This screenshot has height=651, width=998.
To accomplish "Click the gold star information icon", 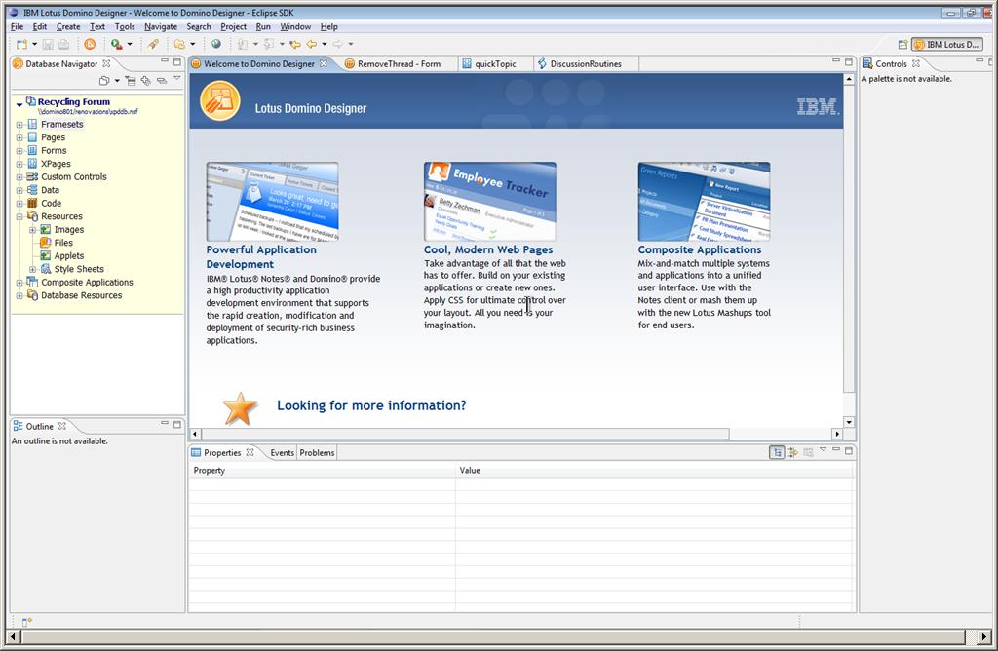I will [240, 408].
